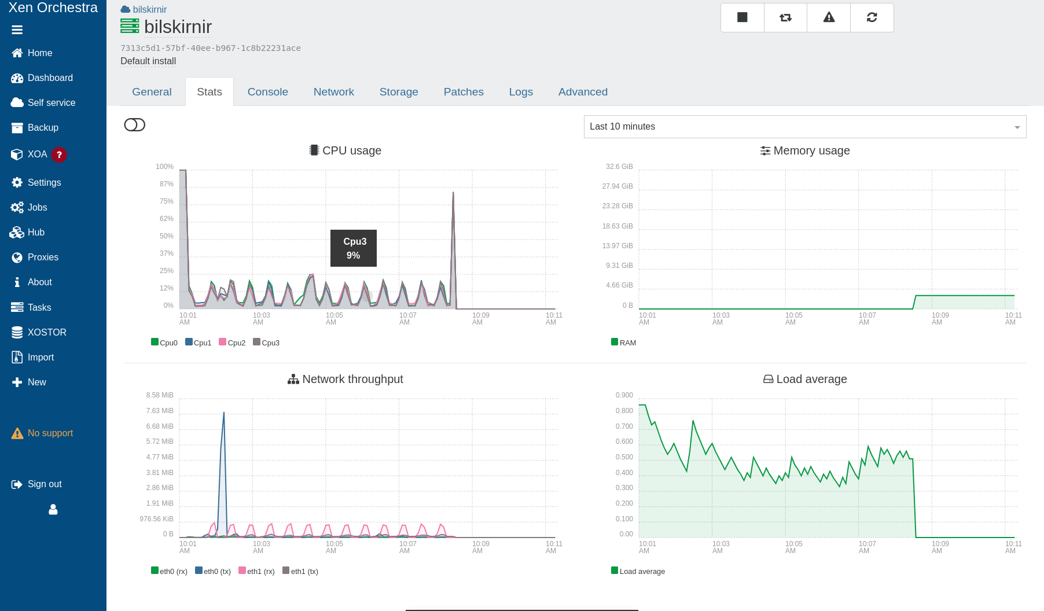Sign out of Xen Orchestra
The image size is (1044, 611).
(x=36, y=484)
